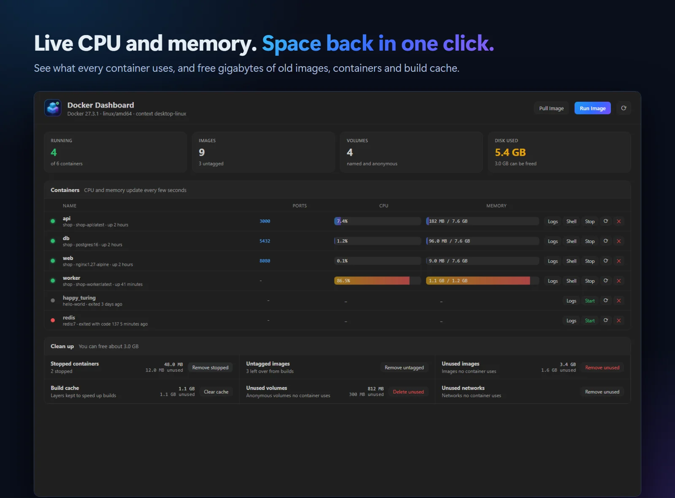The image size is (675, 498).
Task: Click the worker memory bar 1.1 GB / 1.2 GB
Action: pyautogui.click(x=483, y=281)
